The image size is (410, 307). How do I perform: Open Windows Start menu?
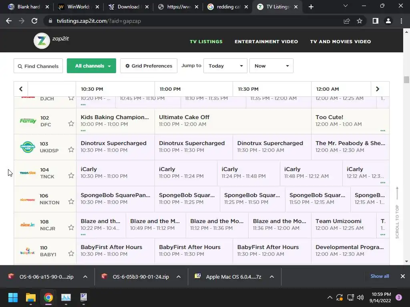coord(13,297)
